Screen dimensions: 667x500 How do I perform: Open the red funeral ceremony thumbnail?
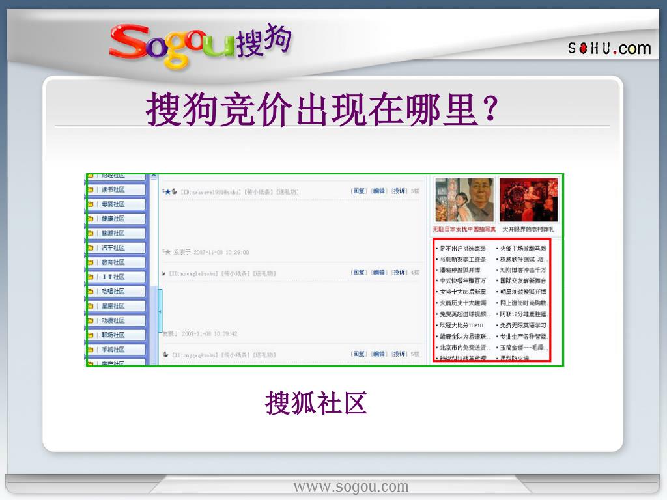pos(528,200)
